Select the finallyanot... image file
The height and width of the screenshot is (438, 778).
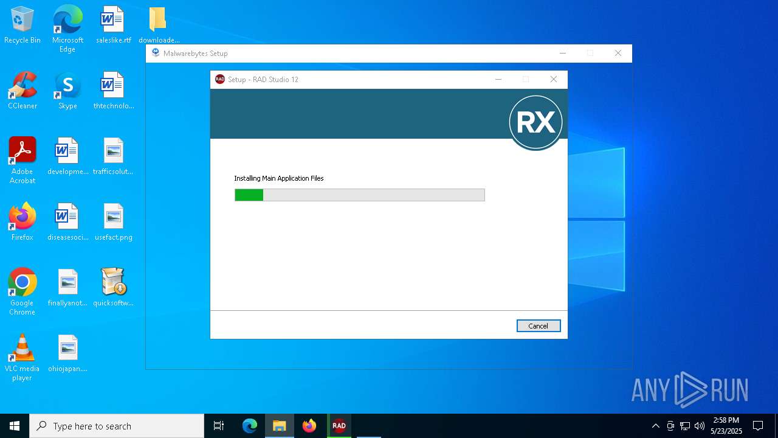click(x=67, y=288)
